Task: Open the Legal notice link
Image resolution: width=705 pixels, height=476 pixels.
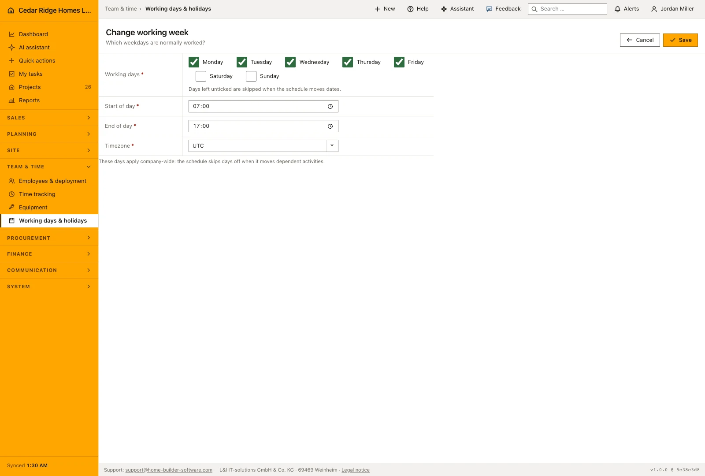Action: click(356, 470)
